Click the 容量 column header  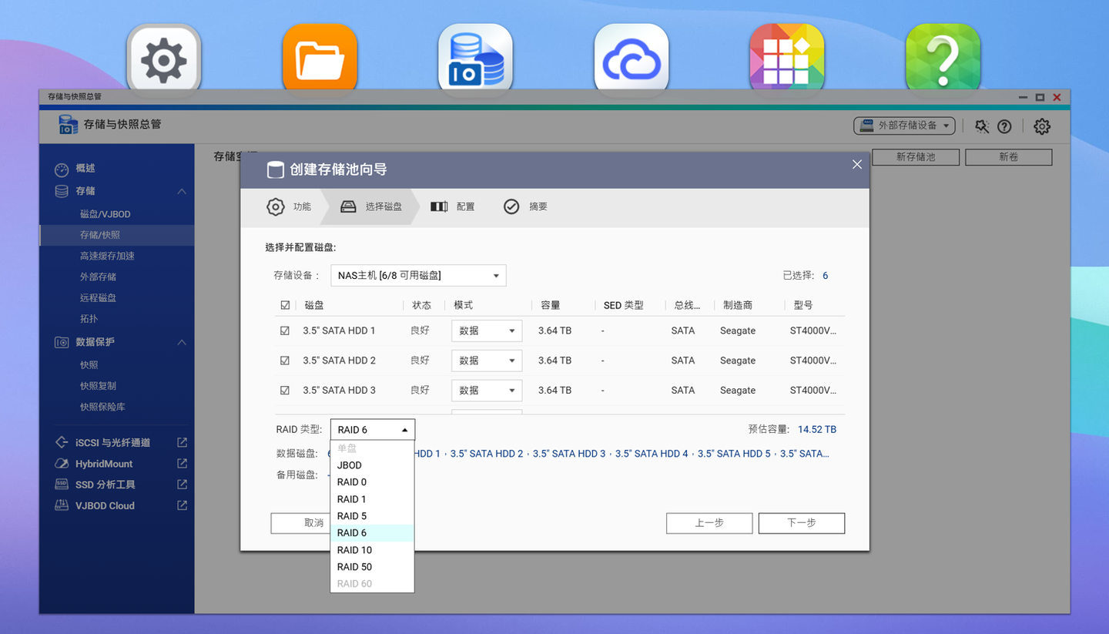point(551,305)
